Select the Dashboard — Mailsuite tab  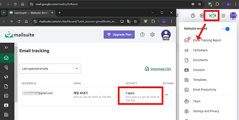click(x=32, y=13)
